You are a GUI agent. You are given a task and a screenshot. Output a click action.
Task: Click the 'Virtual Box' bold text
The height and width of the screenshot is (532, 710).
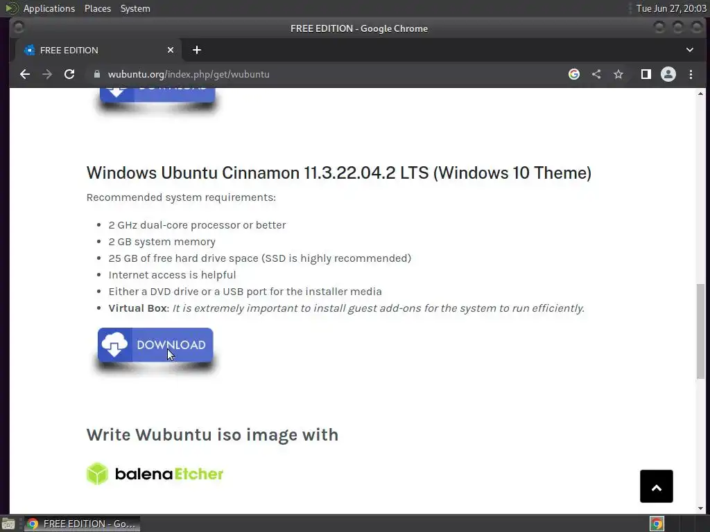[138, 308]
